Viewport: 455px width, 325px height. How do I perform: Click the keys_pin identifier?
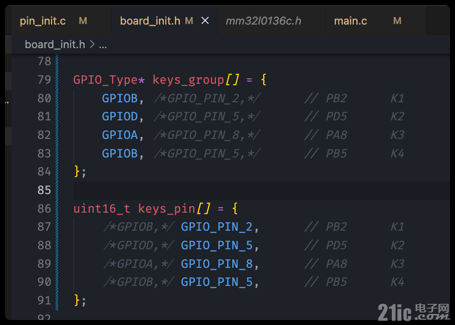pyautogui.click(x=166, y=209)
